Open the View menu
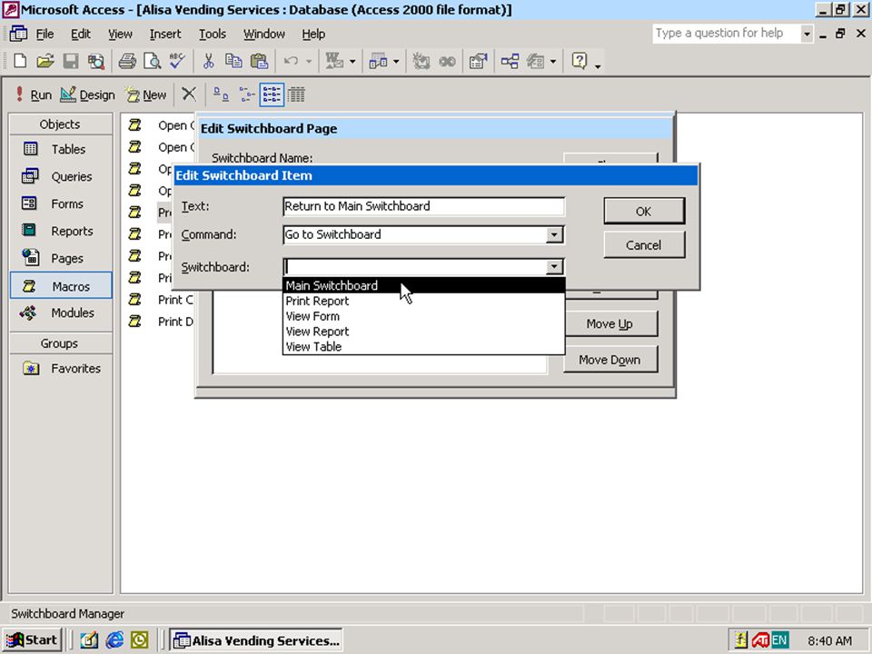This screenshot has width=872, height=654. pyautogui.click(x=120, y=34)
